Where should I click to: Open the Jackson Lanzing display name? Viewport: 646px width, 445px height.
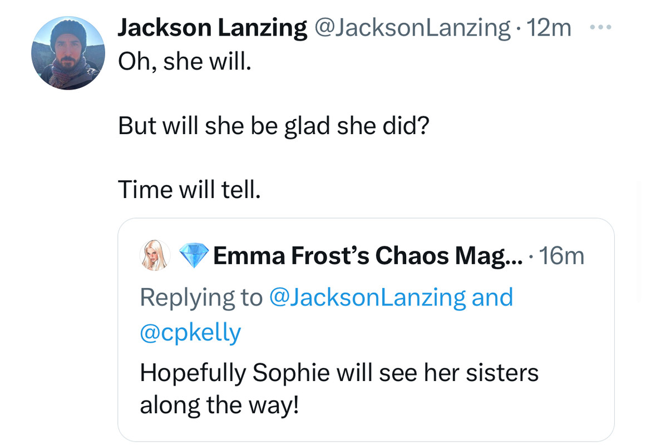[212, 28]
